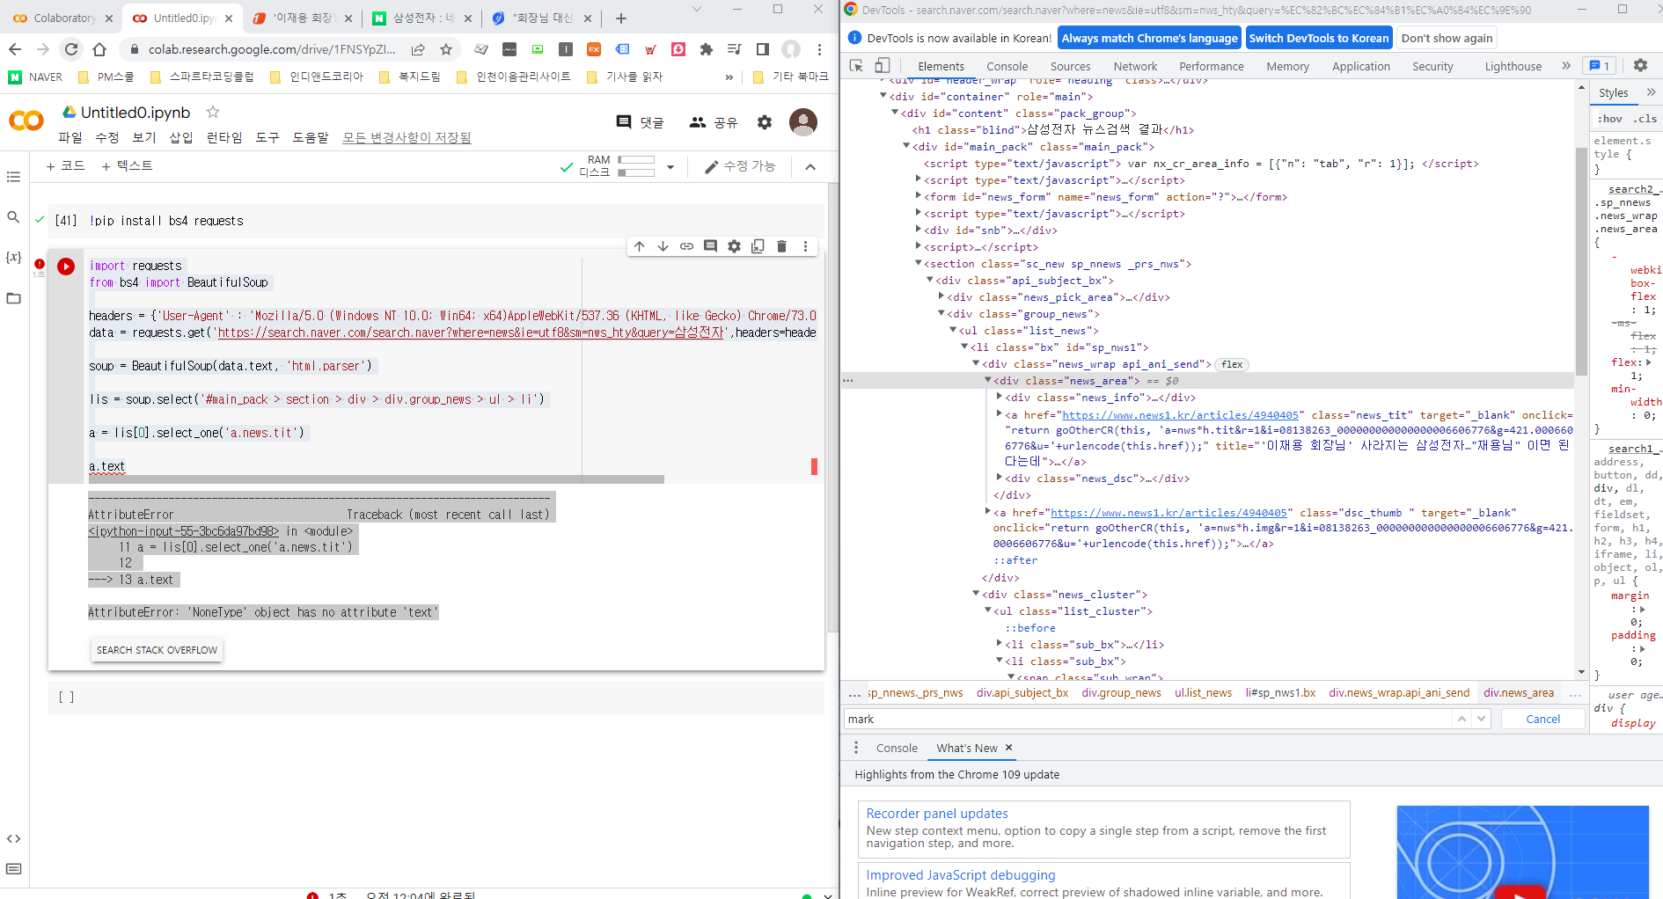Open editing mode dropdown 수정 가능

point(740,166)
